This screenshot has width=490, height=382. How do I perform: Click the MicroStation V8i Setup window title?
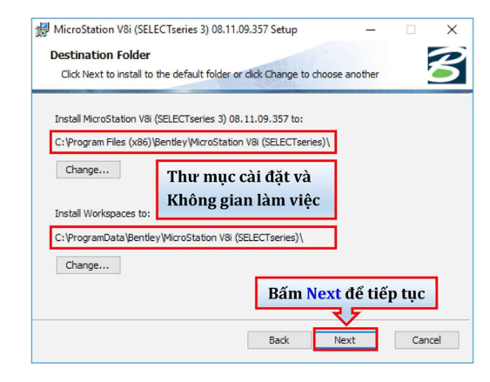pyautogui.click(x=175, y=30)
